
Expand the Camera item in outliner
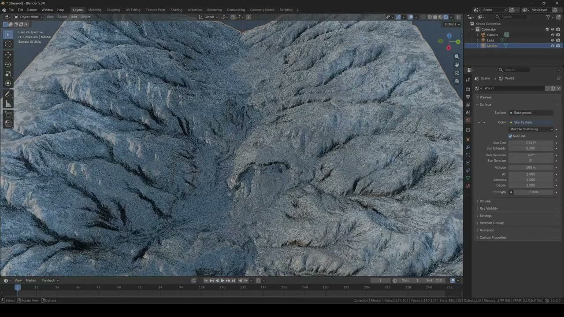point(478,35)
